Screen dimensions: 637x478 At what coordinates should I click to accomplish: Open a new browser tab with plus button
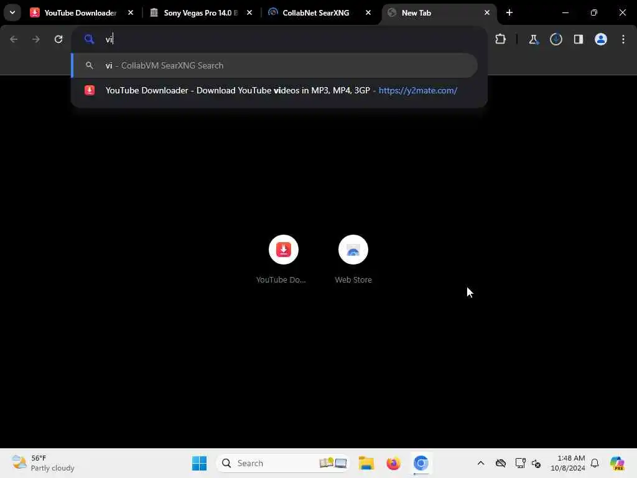(x=509, y=13)
